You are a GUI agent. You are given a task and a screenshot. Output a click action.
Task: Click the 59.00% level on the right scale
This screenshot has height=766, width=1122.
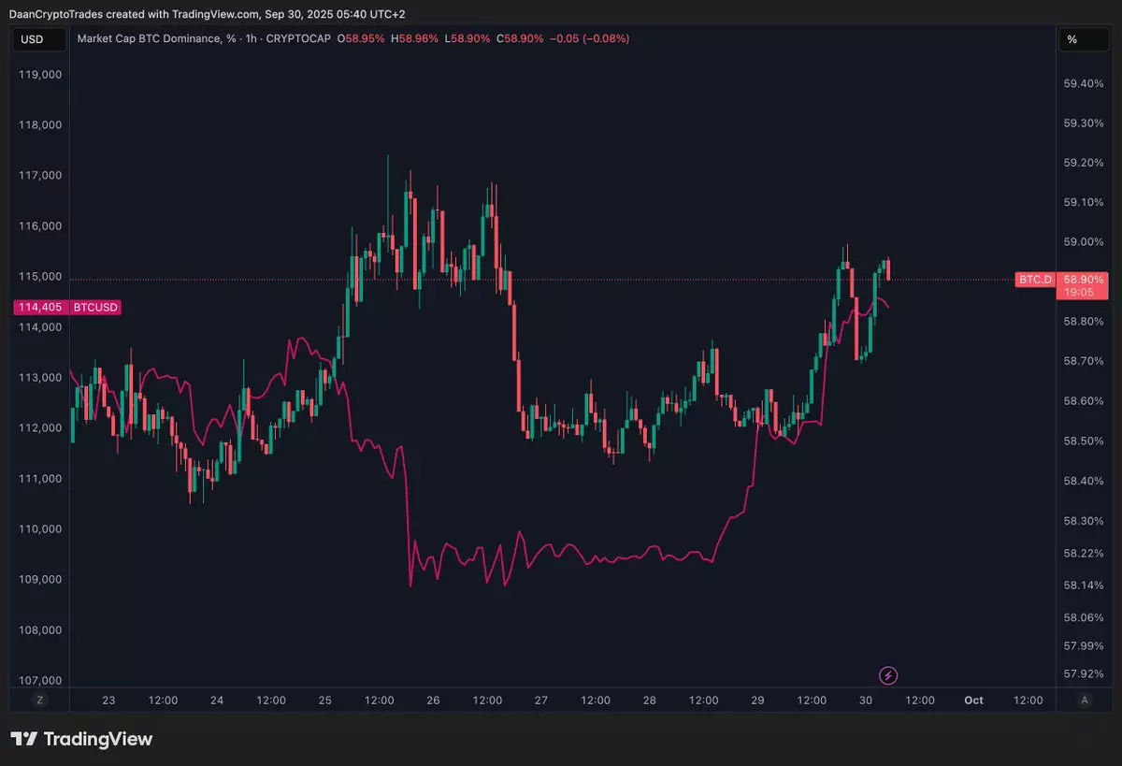click(x=1083, y=242)
